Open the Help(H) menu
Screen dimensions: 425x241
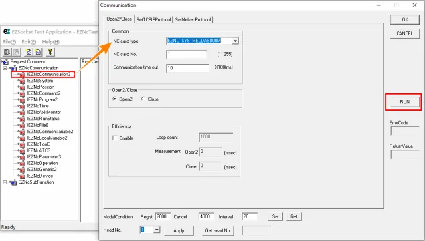[x=50, y=42]
